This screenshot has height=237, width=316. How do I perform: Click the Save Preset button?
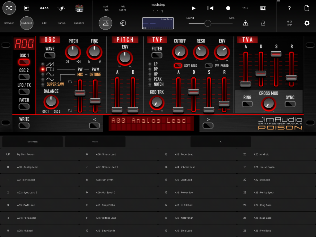pos(32,142)
